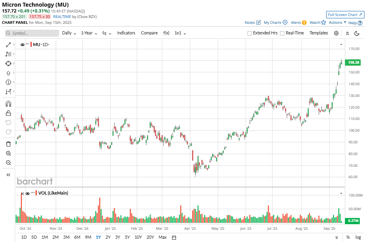Toggle MU series visibility eye icon
The width and height of the screenshot is (366, 243).
[x=22, y=45]
